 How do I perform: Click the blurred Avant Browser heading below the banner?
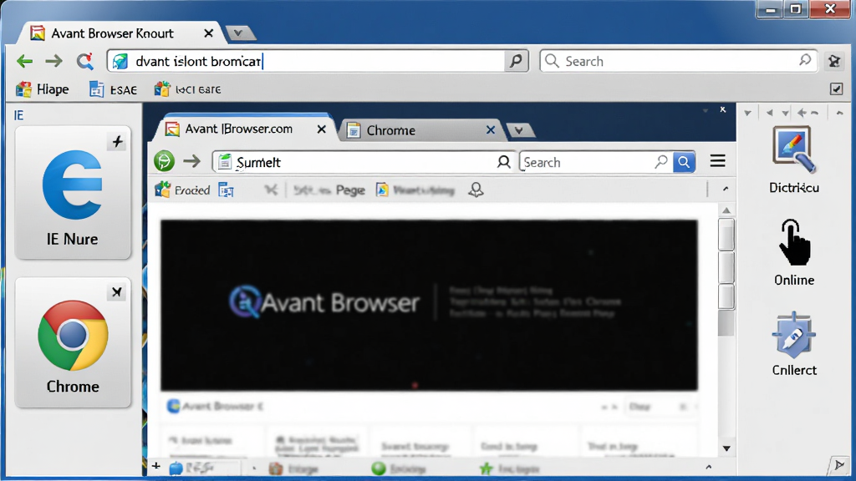tap(217, 407)
